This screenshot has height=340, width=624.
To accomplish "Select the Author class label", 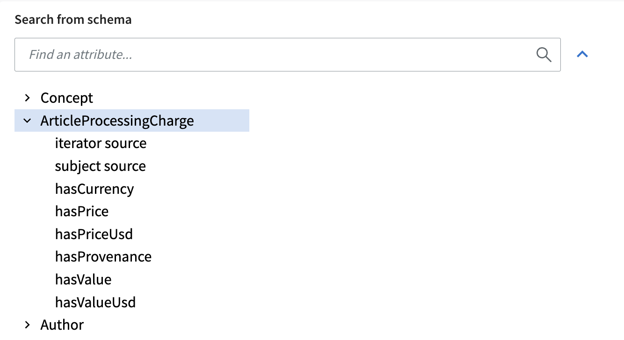I will [62, 325].
